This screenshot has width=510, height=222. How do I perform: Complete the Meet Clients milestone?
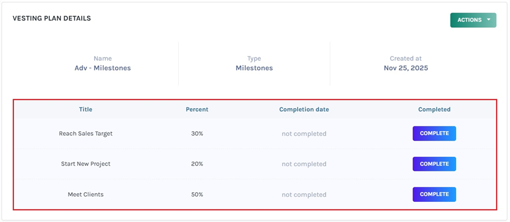(x=434, y=194)
